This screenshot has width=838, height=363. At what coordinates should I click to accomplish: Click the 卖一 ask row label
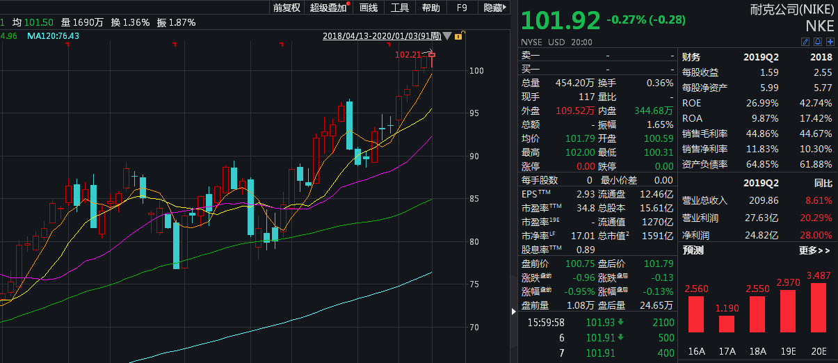coord(531,55)
